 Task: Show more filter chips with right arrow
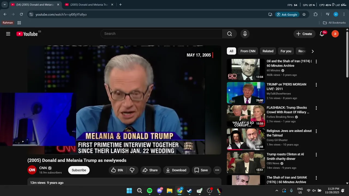pos(312,51)
